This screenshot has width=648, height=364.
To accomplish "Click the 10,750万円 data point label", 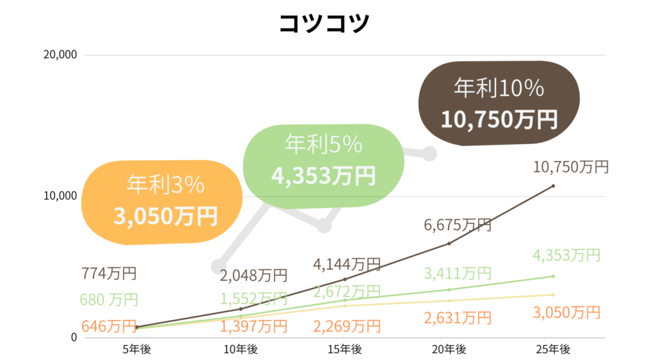I will [571, 167].
